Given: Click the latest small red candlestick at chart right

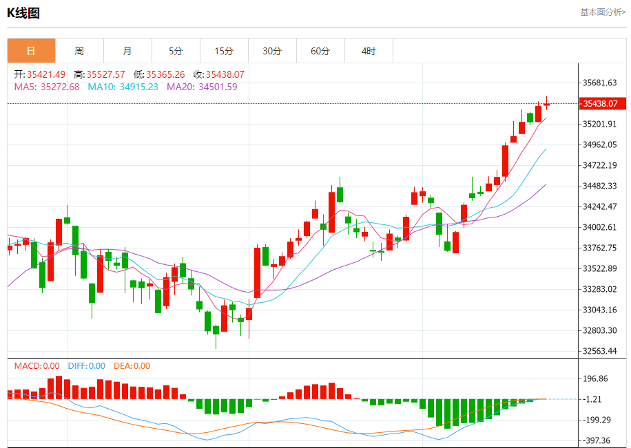Looking at the screenshot, I should 546,104.
